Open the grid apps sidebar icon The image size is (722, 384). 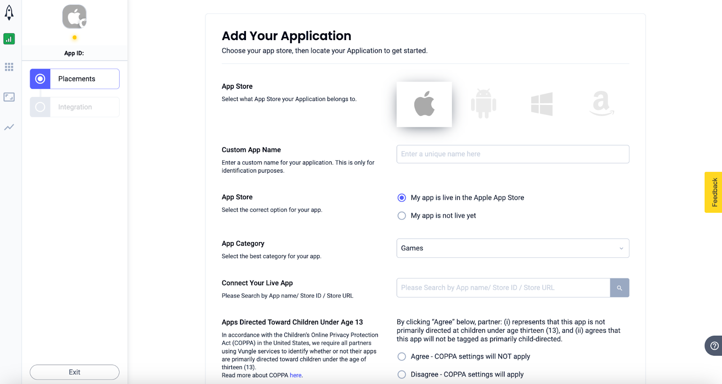click(x=9, y=67)
